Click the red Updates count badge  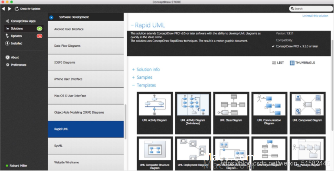(39, 36)
